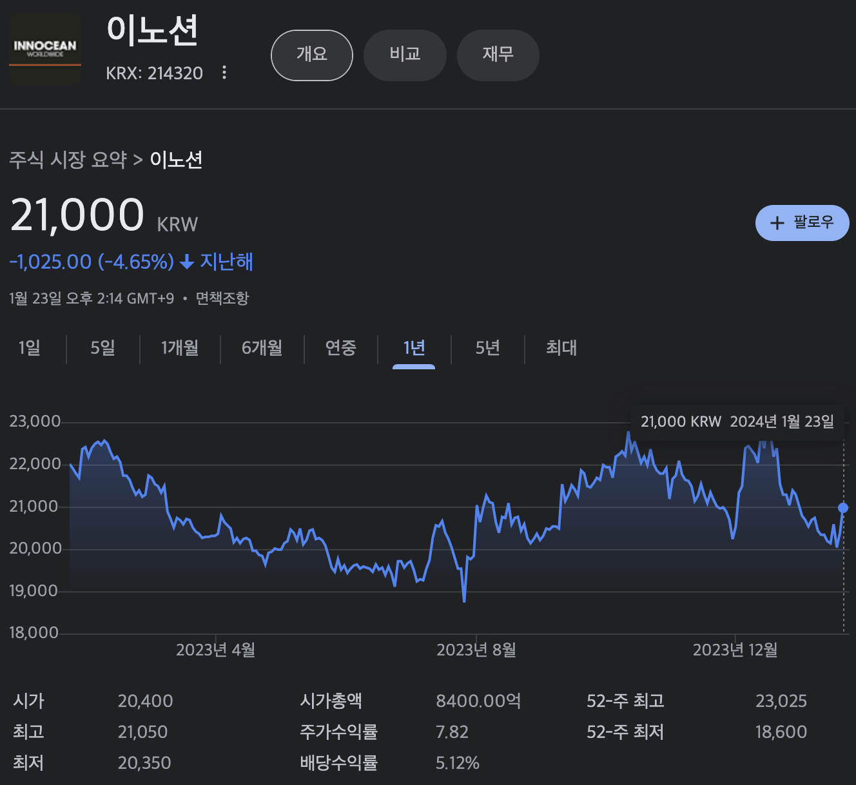This screenshot has height=785, width=856.
Task: Select the 재무 tab button
Action: tap(498, 55)
